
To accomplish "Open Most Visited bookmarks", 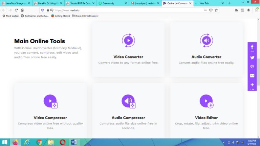I will tap(10, 16).
